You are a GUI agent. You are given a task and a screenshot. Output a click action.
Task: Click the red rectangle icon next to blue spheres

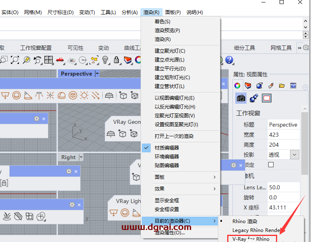point(267,98)
